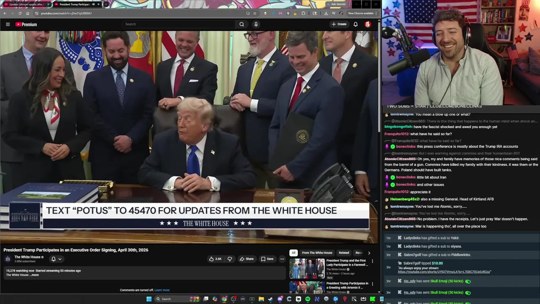This screenshot has width=540, height=304.
Task: Click the Chrome home button
Action: [x=27, y=13]
